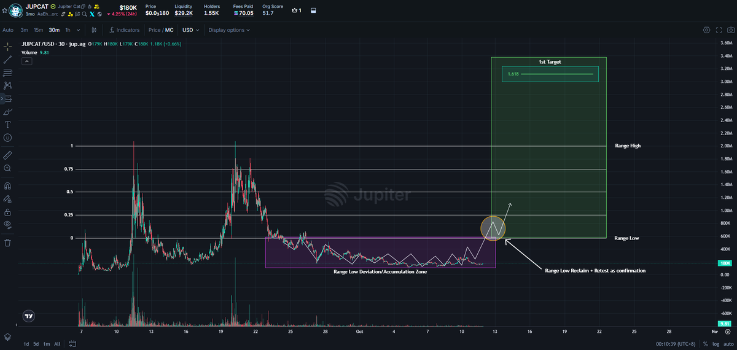Open the forecasting and measurement tools
This screenshot has width=737, height=350.
7,98
